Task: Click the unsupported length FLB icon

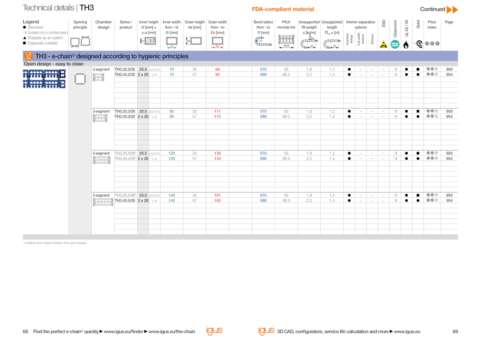Action: (x=332, y=44)
